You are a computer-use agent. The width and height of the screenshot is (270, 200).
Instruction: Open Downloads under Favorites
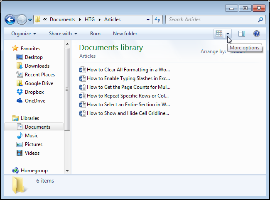(37, 66)
